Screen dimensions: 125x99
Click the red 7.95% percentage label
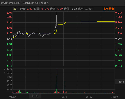[119, 17]
